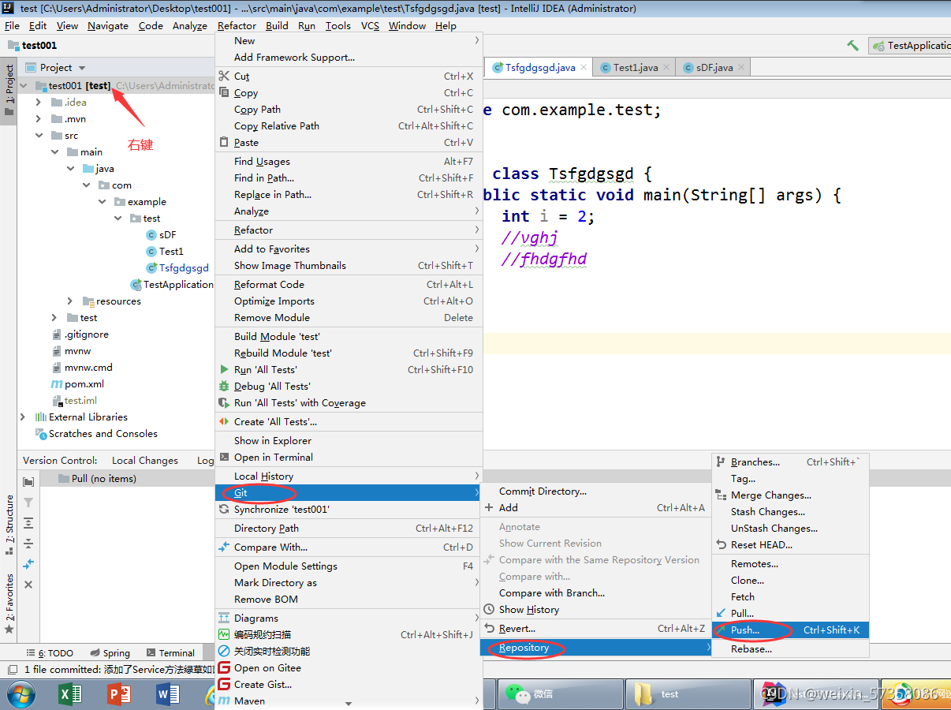Select Git in context menu

point(348,493)
